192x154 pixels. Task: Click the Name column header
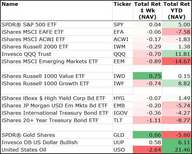click(10, 4)
